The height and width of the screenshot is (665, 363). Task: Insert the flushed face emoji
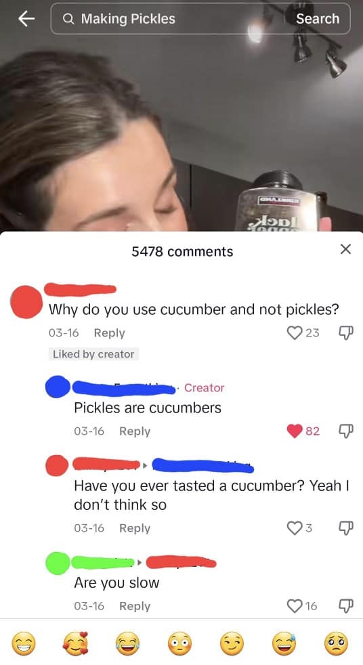pos(179,644)
